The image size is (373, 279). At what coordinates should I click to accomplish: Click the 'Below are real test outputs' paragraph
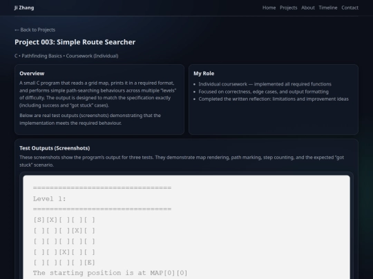tap(90, 119)
